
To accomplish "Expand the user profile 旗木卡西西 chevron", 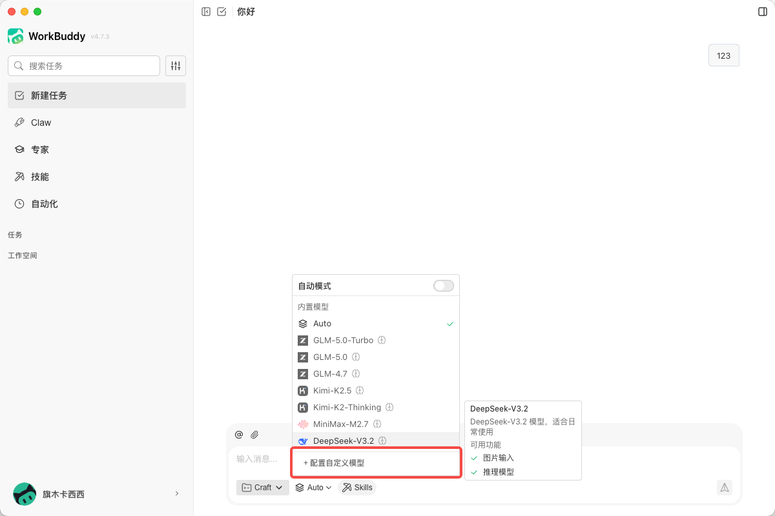I will click(x=177, y=493).
